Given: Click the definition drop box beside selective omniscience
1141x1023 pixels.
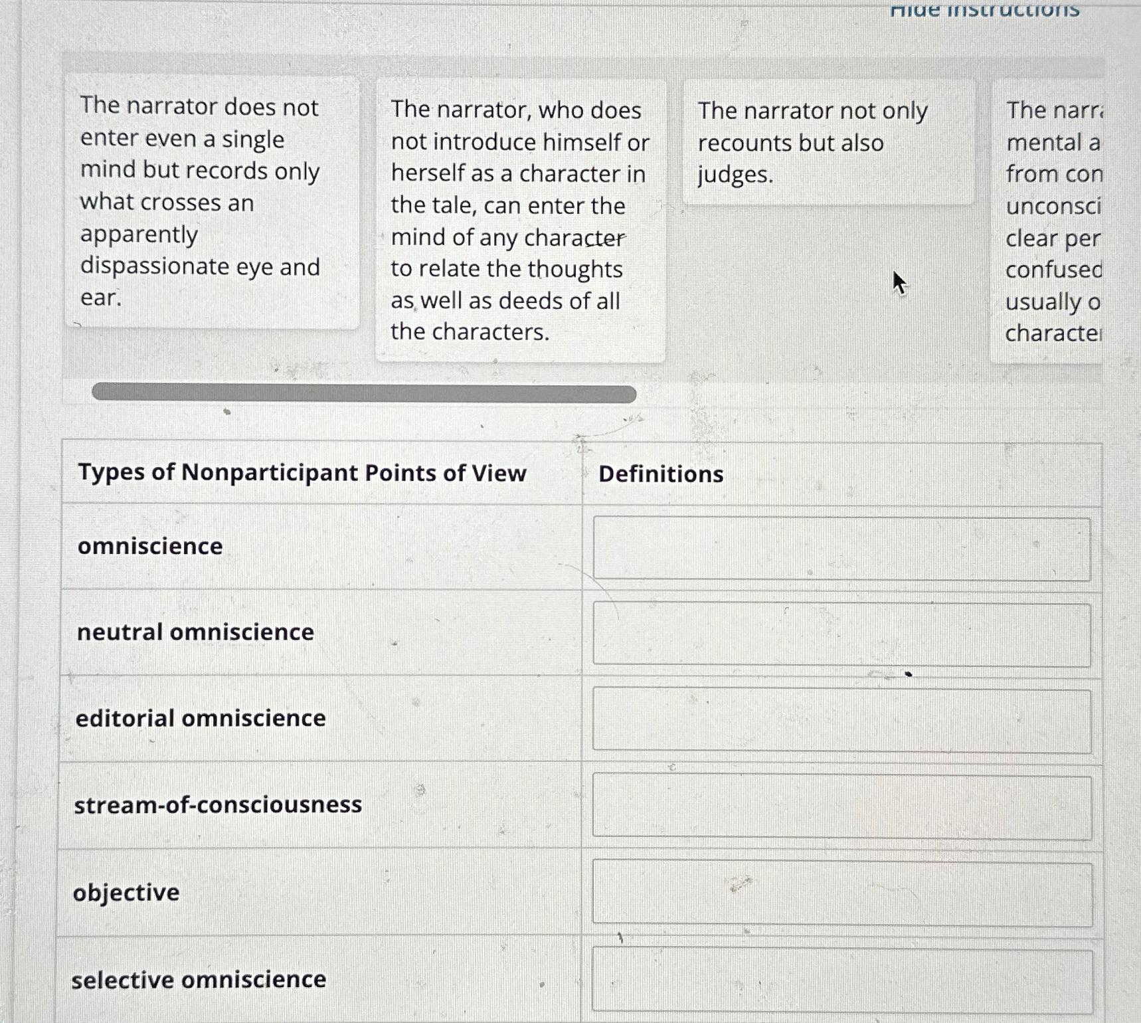Looking at the screenshot, I should [843, 978].
